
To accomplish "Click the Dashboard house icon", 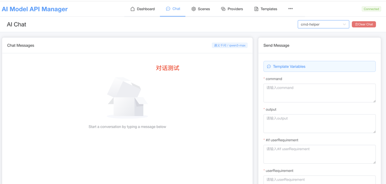I will pyautogui.click(x=132, y=9).
